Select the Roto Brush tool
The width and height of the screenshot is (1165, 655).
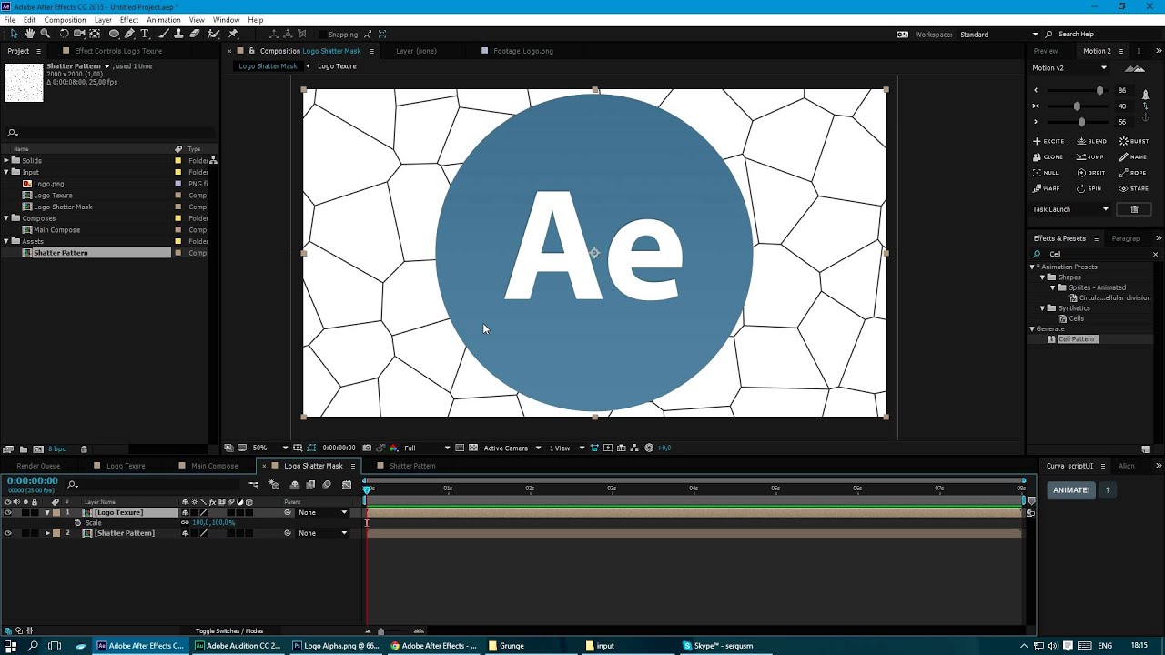click(213, 34)
